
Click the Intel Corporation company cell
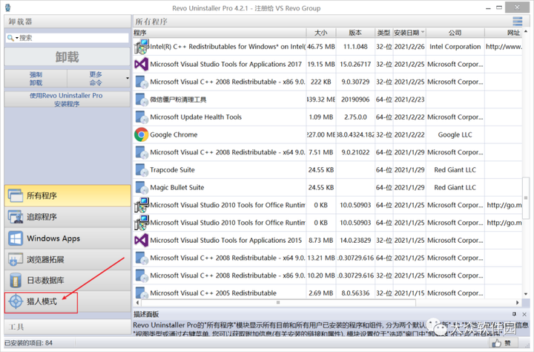click(455, 47)
